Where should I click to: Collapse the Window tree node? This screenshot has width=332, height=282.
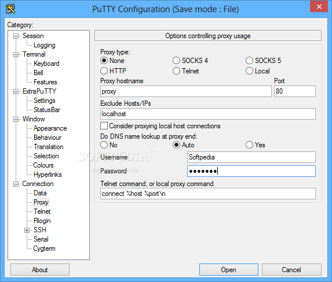point(16,120)
